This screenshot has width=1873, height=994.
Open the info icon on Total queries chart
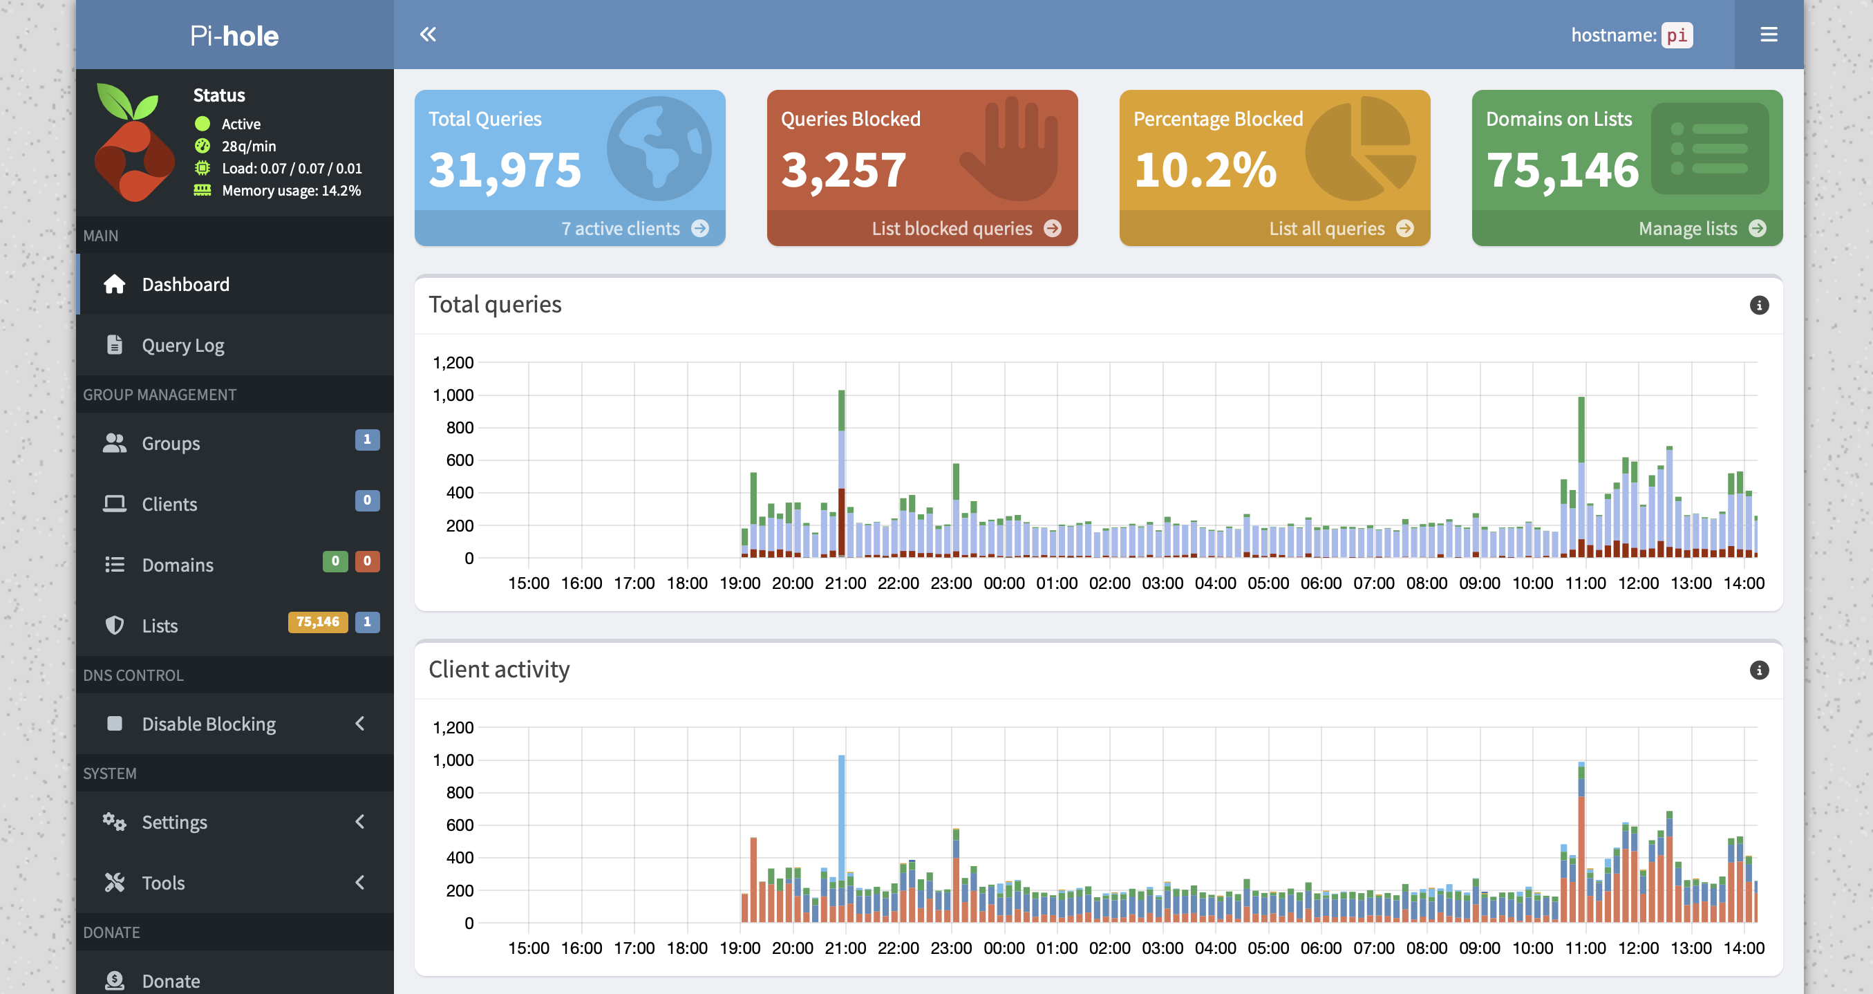click(x=1759, y=306)
